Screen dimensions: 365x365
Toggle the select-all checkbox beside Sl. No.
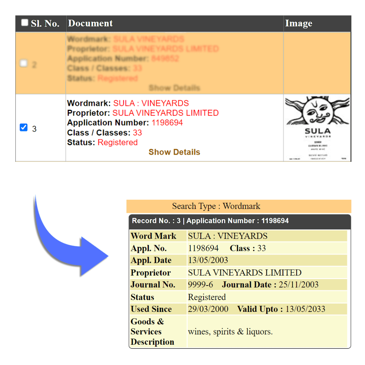point(25,23)
